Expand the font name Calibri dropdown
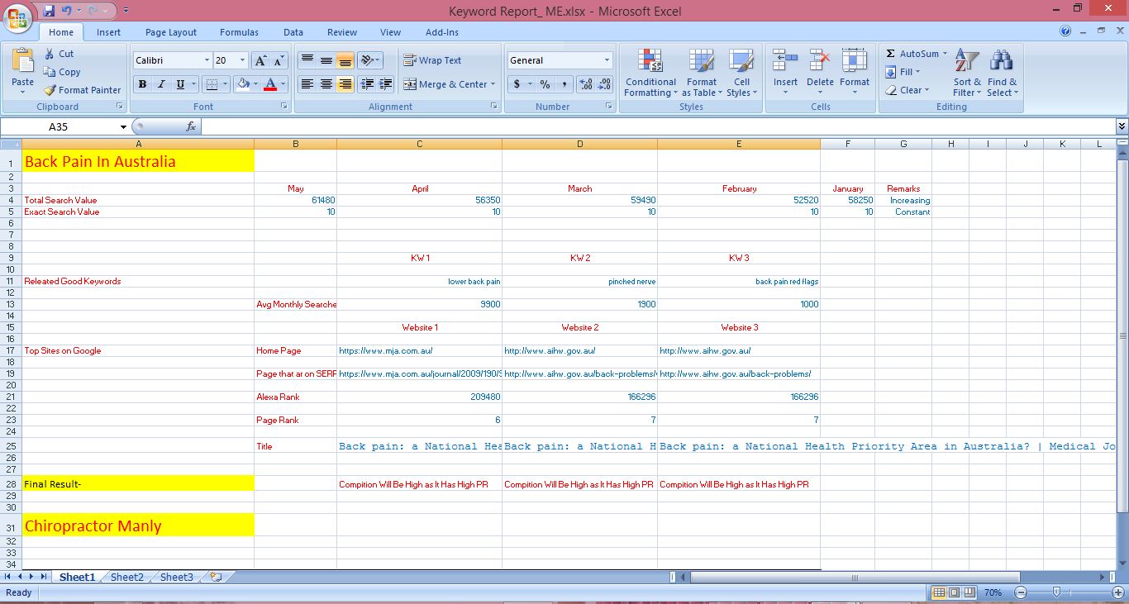Screen dimensions: 1129x604 207,60
